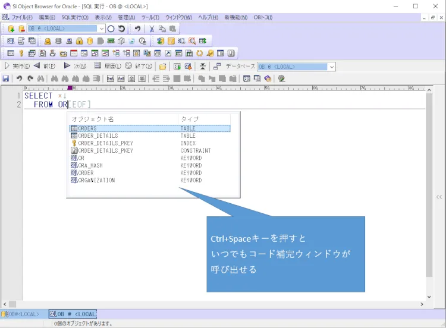Image resolution: width=446 pixels, height=328 pixels.
Task: Select ORDER_DETAILS table in completion list
Action: (150, 136)
